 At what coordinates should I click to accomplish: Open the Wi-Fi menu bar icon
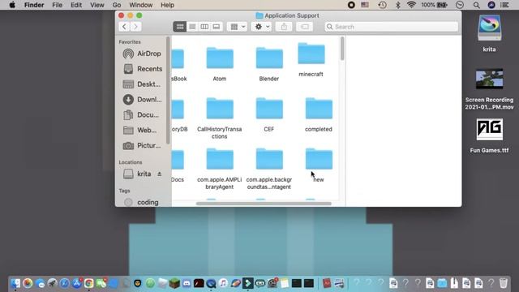click(x=411, y=5)
